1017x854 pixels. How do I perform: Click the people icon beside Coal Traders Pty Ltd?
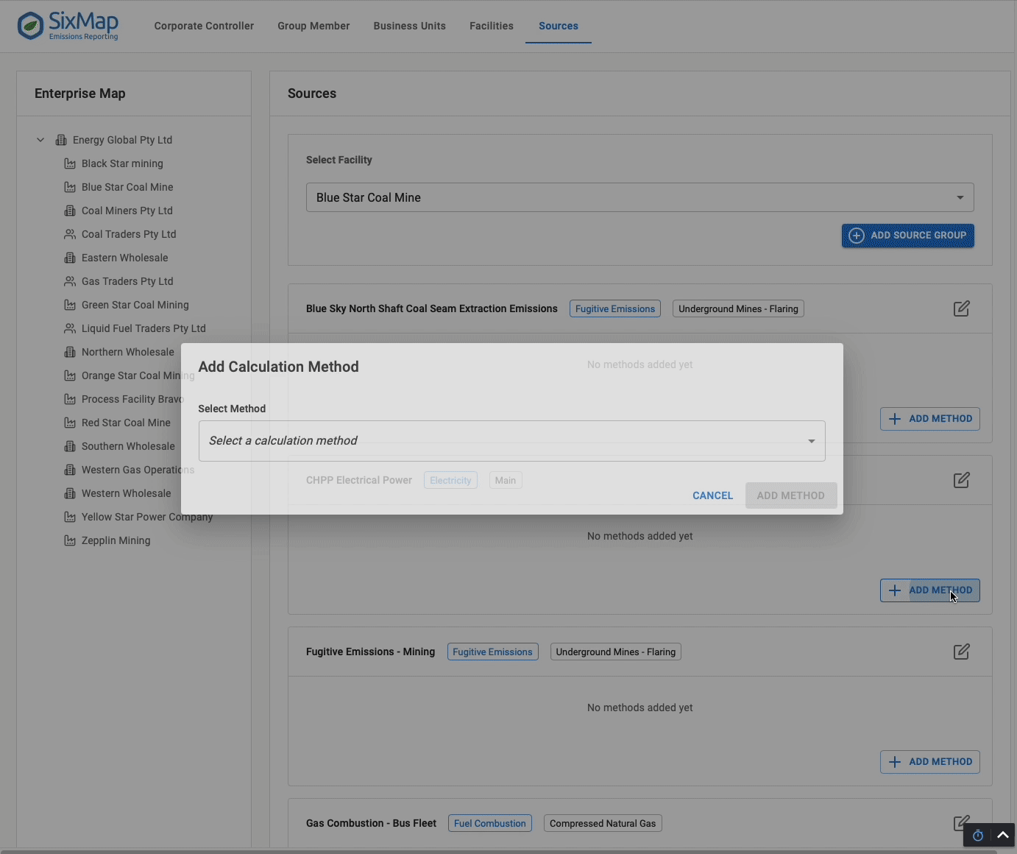tap(70, 234)
